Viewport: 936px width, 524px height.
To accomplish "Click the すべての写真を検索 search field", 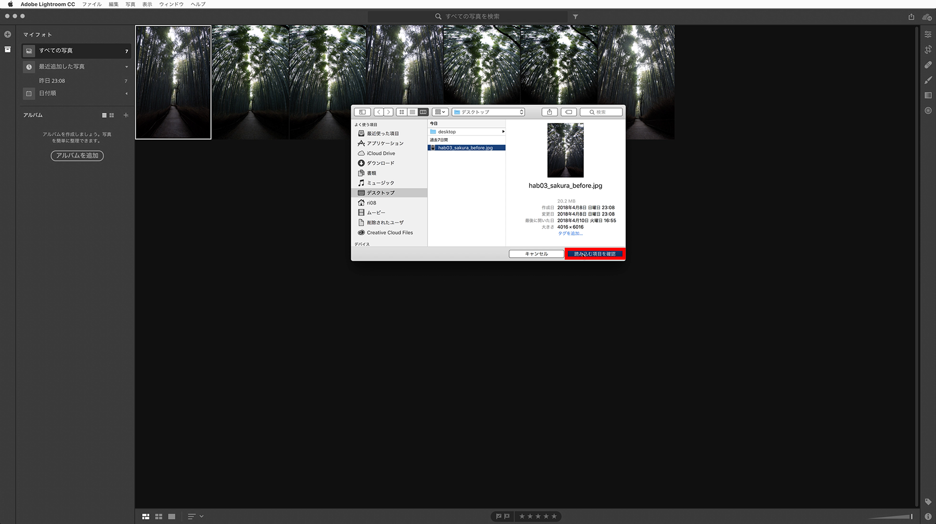I will [x=467, y=17].
